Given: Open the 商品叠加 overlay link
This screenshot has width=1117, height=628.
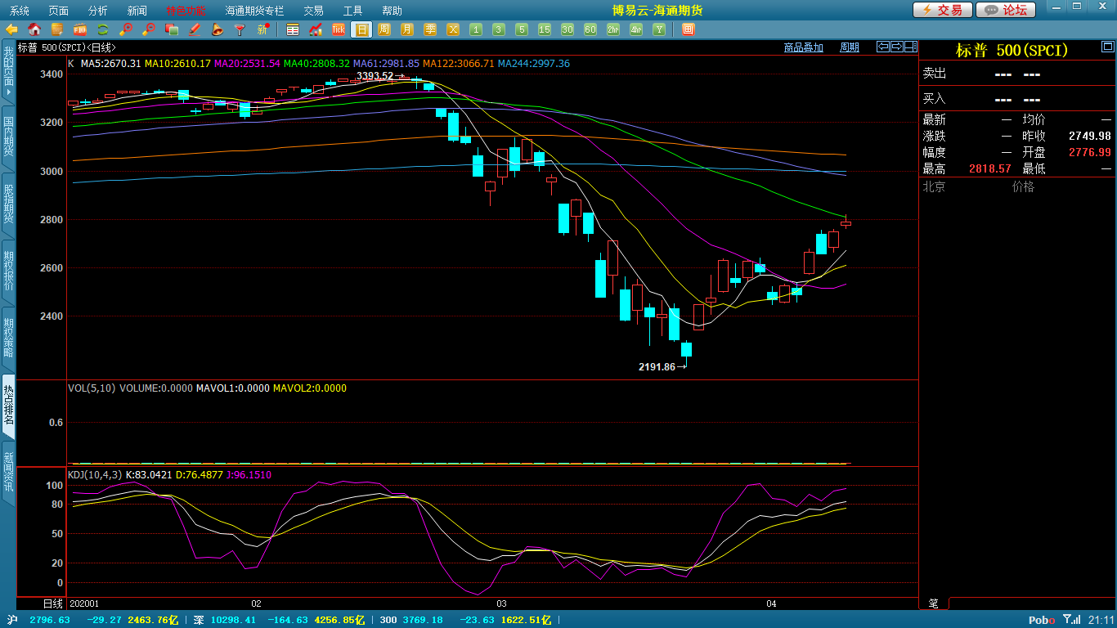Looking at the screenshot, I should pyautogui.click(x=804, y=47).
